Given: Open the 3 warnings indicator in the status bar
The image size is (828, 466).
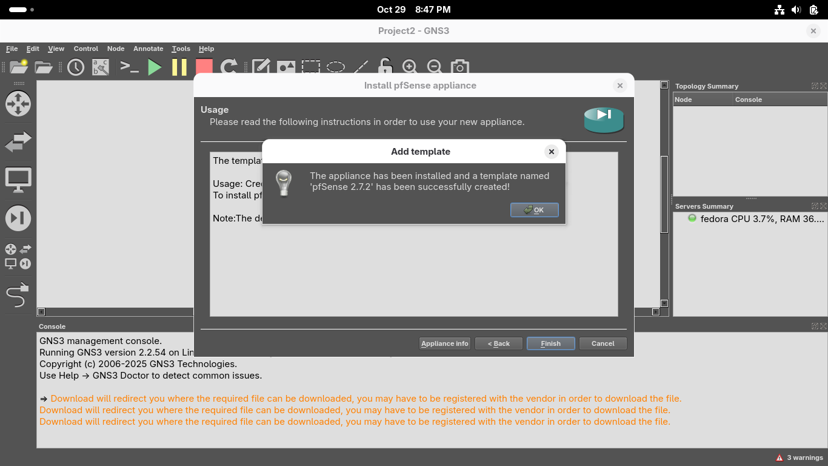Looking at the screenshot, I should coord(800,458).
